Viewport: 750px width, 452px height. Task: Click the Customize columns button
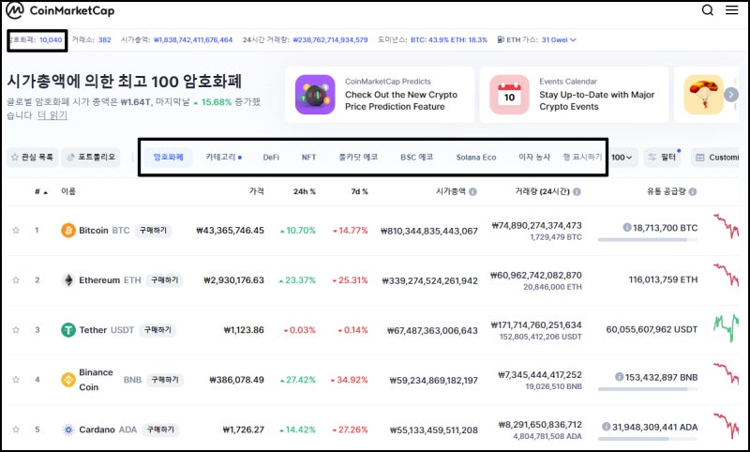pos(715,157)
